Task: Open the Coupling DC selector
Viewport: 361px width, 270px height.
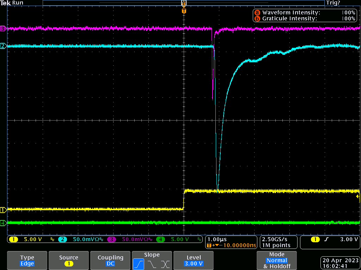Action: [x=110, y=261]
